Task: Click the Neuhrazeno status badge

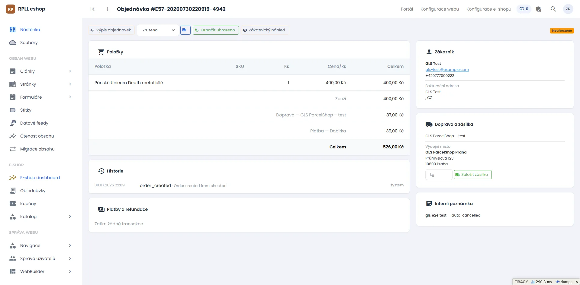Action: tap(562, 30)
